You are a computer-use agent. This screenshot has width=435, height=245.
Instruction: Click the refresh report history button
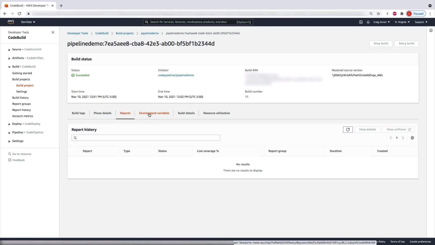click(348, 130)
